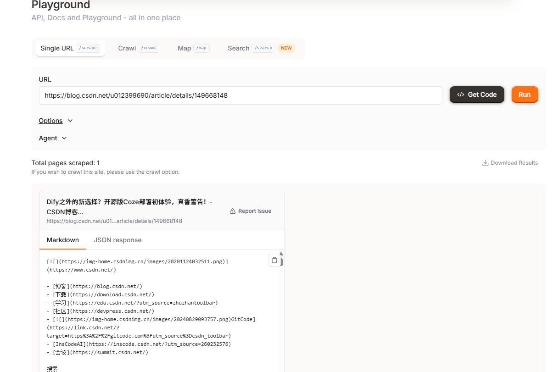
Task: Click the 搜索 text in markdown output
Action: point(52,368)
